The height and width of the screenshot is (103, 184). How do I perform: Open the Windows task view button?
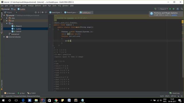coord(16,100)
